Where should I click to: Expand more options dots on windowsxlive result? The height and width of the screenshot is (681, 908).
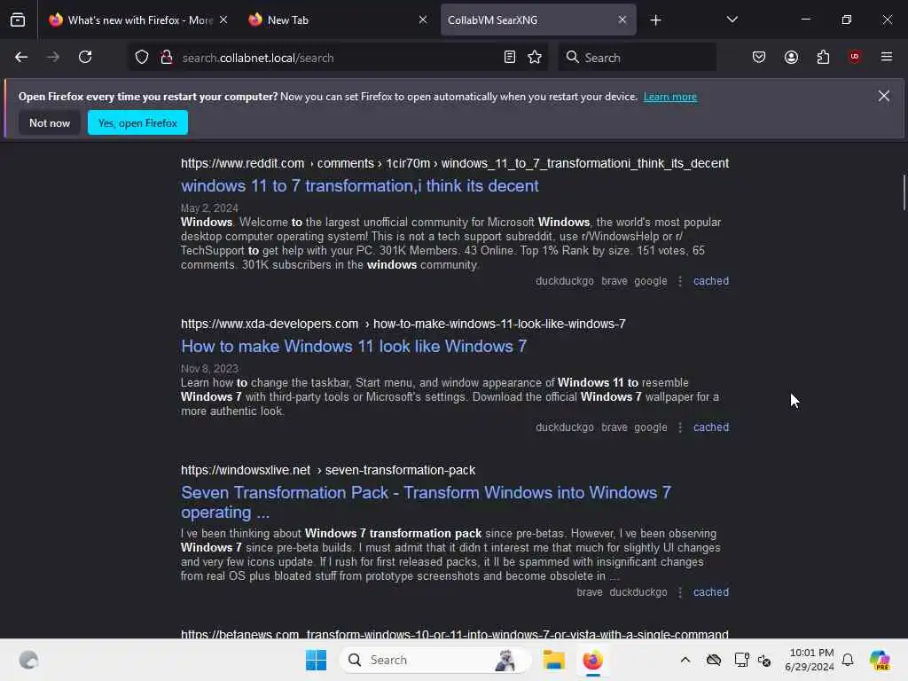[680, 592]
